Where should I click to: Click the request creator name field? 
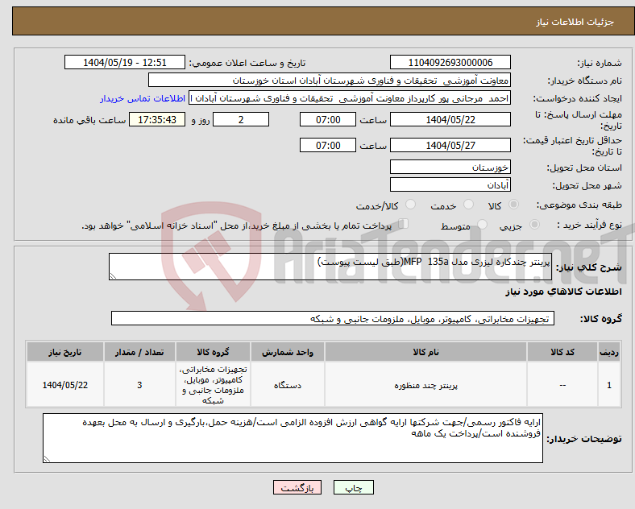tap(350, 98)
